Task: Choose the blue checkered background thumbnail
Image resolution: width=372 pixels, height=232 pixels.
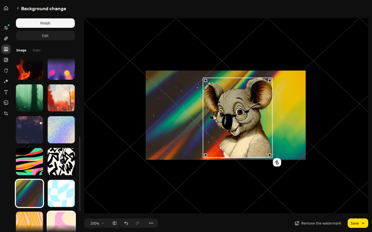Action: pos(61,193)
